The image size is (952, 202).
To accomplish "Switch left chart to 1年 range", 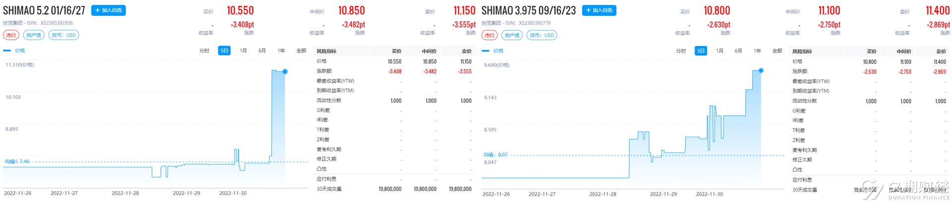I will (281, 50).
